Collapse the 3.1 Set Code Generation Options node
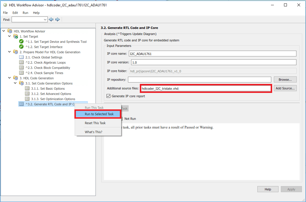 point(15,83)
